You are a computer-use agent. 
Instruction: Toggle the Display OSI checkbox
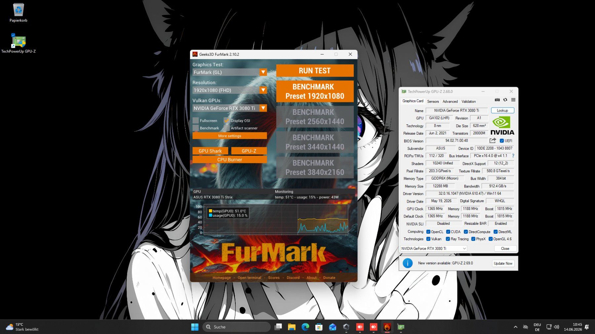tap(226, 120)
